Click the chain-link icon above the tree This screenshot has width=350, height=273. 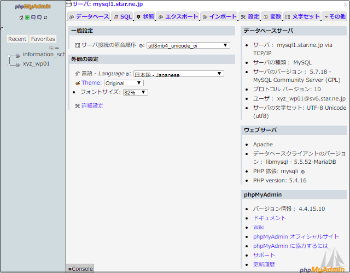click(57, 48)
